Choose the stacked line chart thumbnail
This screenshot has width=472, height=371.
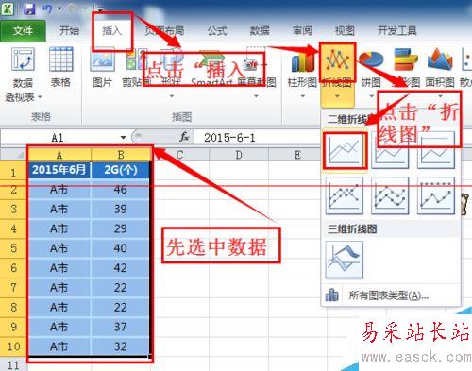click(390, 150)
